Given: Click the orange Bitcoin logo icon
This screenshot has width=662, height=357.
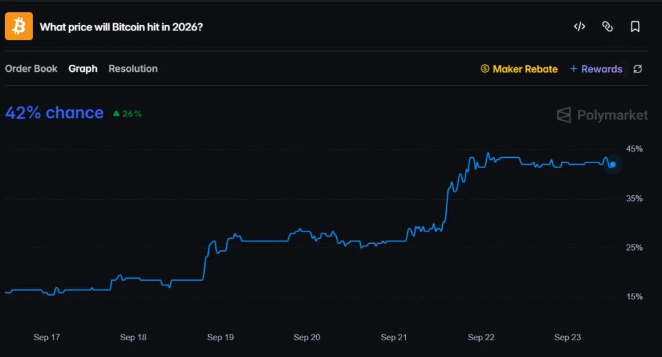Looking at the screenshot, I should 19,27.
